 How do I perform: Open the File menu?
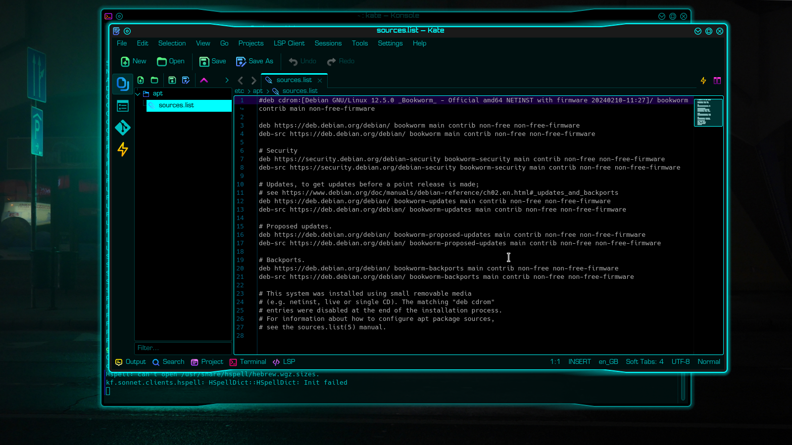point(122,44)
